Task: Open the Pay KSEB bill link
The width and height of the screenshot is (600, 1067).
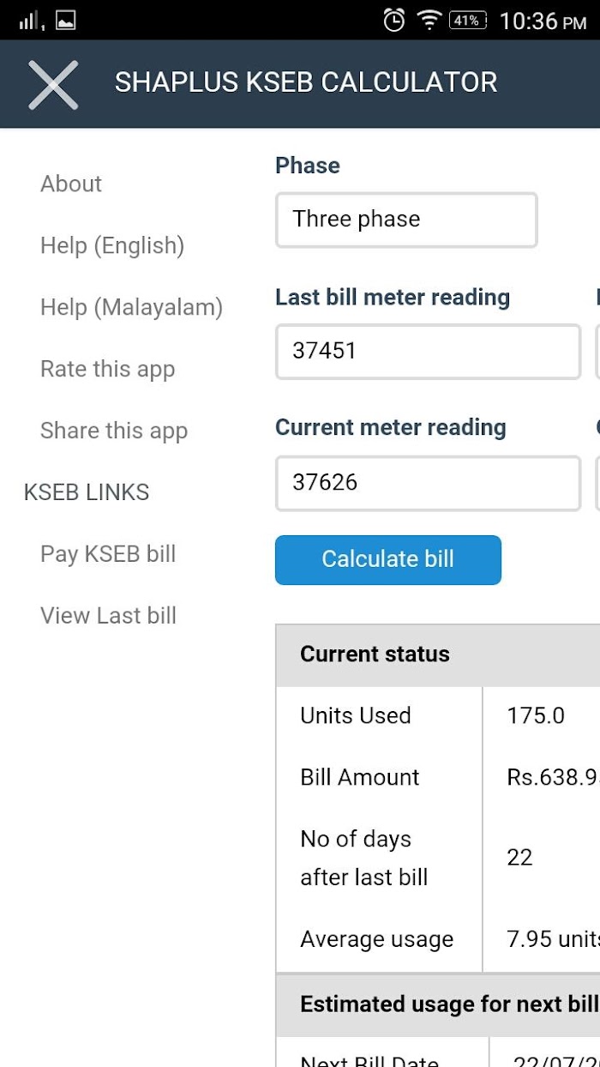Action: tap(108, 554)
